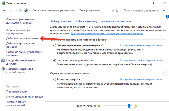The width and height of the screenshot is (169, 111).
Task: Select Высокая производительность radio button
Action: 55,60
